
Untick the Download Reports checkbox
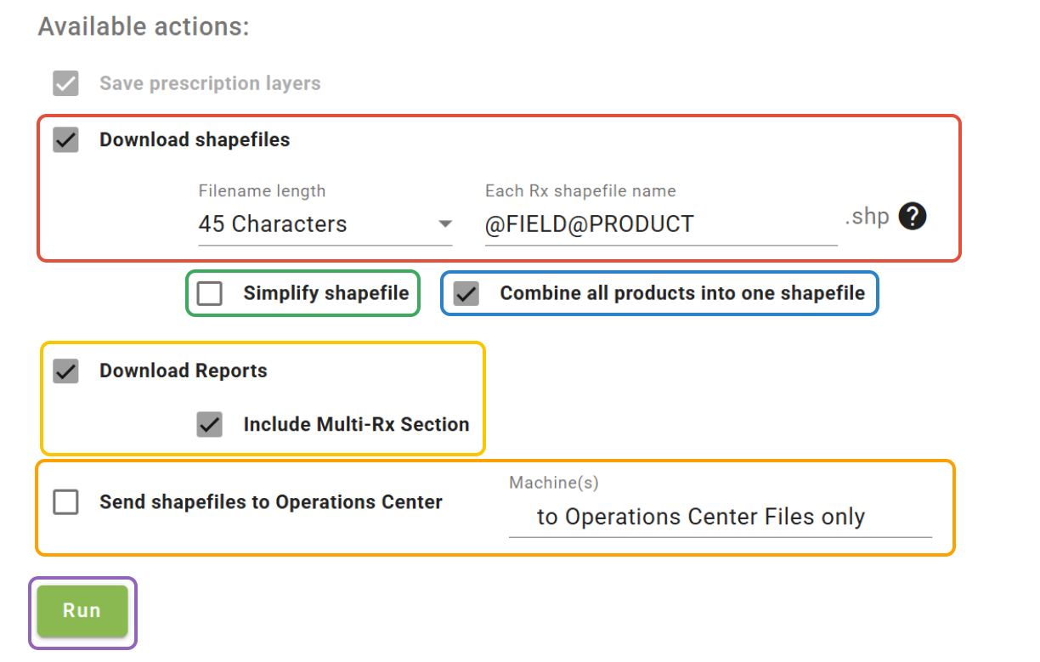[66, 371]
